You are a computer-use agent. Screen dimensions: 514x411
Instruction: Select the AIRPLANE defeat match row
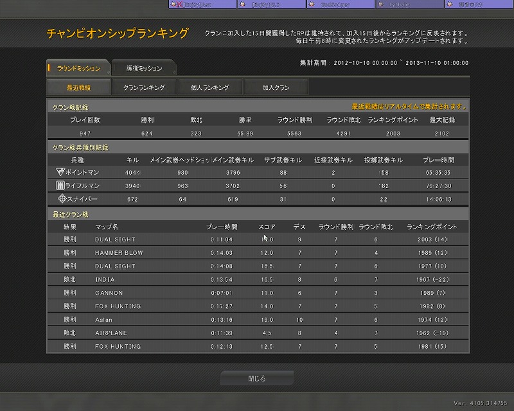[x=257, y=333]
